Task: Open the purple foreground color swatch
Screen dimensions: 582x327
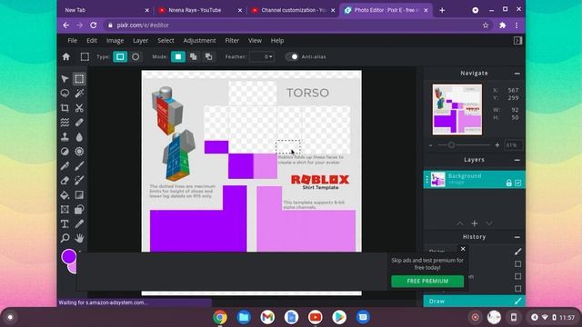Action: tap(68, 256)
